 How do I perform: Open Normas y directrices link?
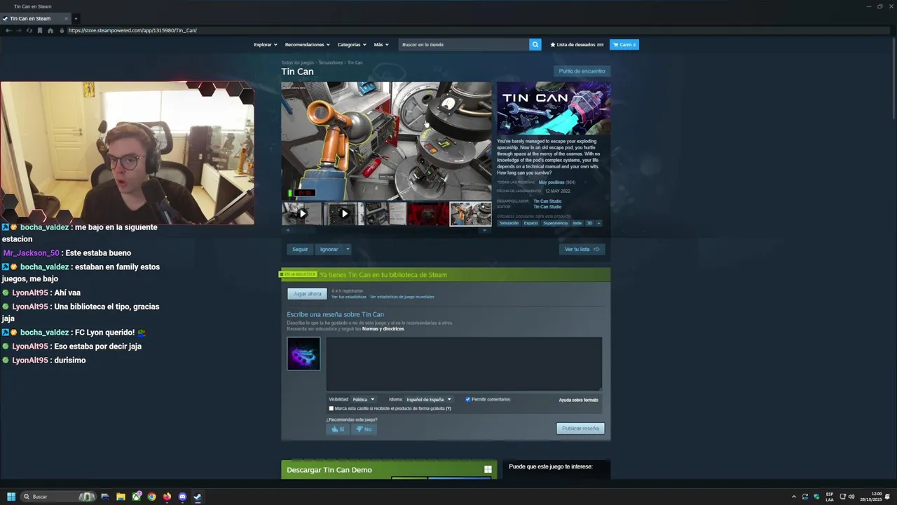(383, 329)
